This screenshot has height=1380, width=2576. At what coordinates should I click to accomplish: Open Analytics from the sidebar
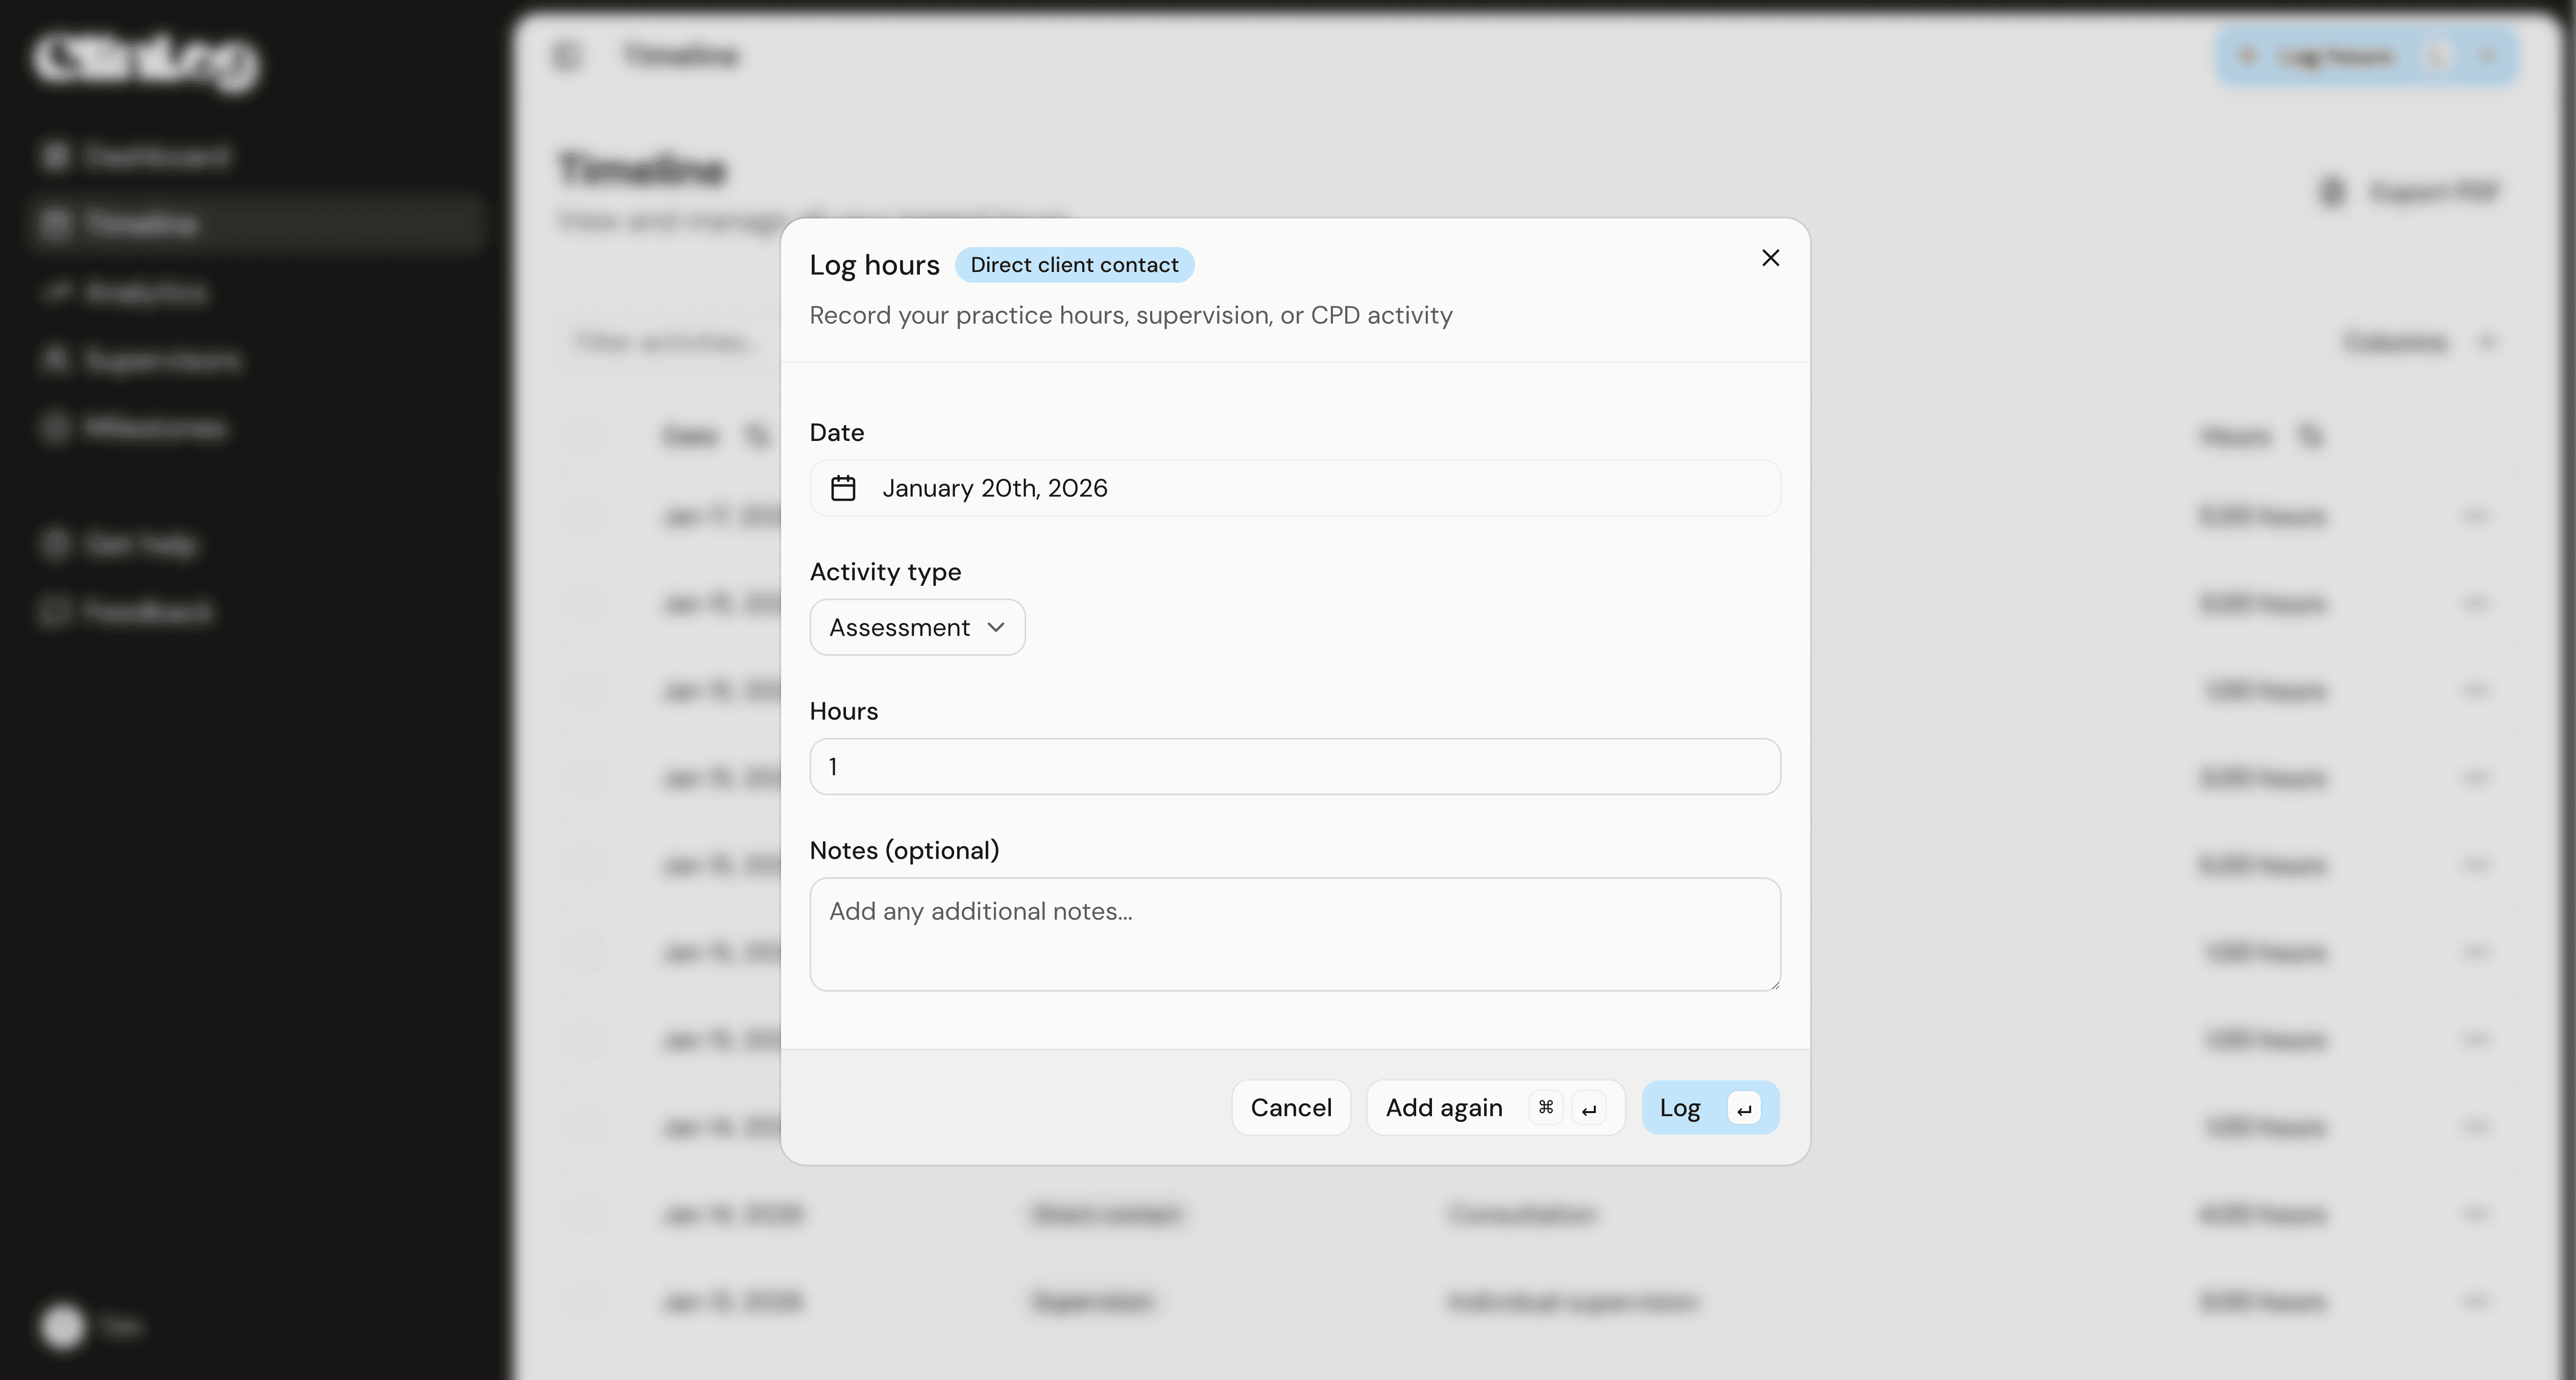[146, 292]
